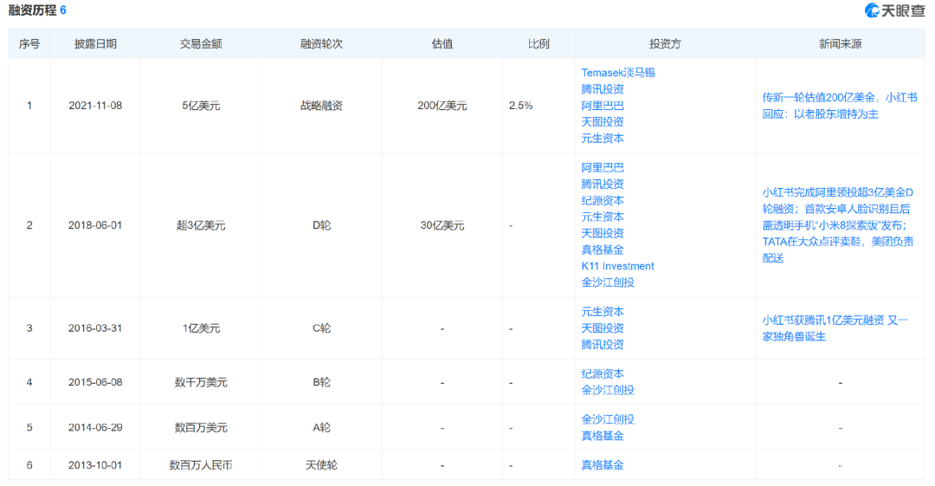Viewport: 935px width, 486px height.
Task: Click the 数千万美元 transaction amount
Action: (x=201, y=382)
